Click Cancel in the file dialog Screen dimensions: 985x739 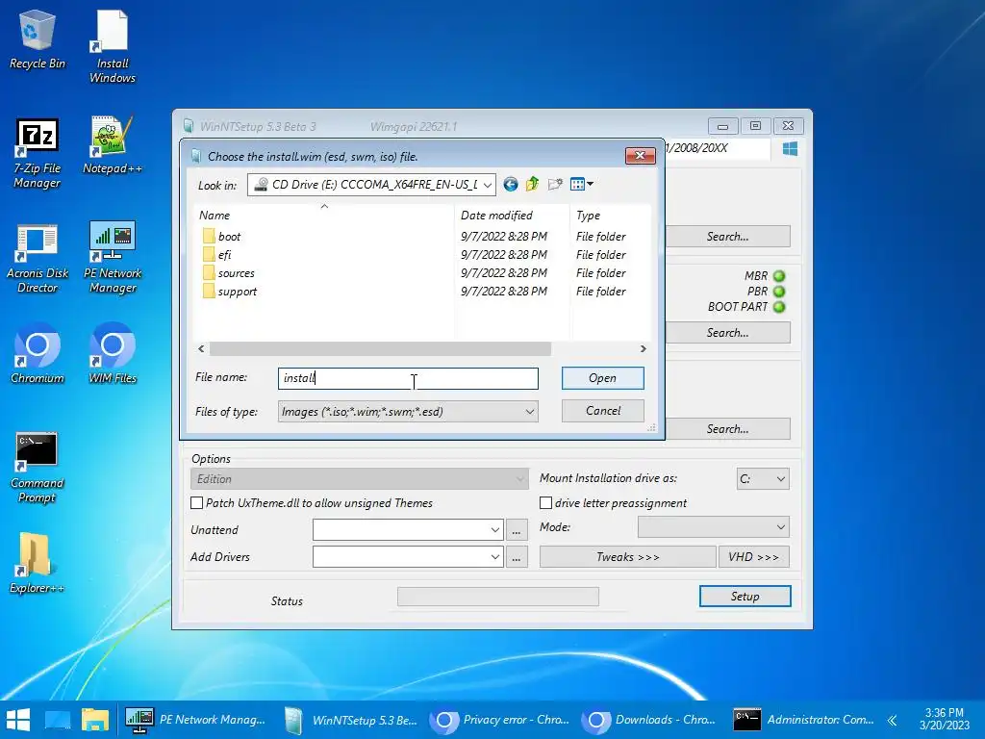tap(602, 411)
